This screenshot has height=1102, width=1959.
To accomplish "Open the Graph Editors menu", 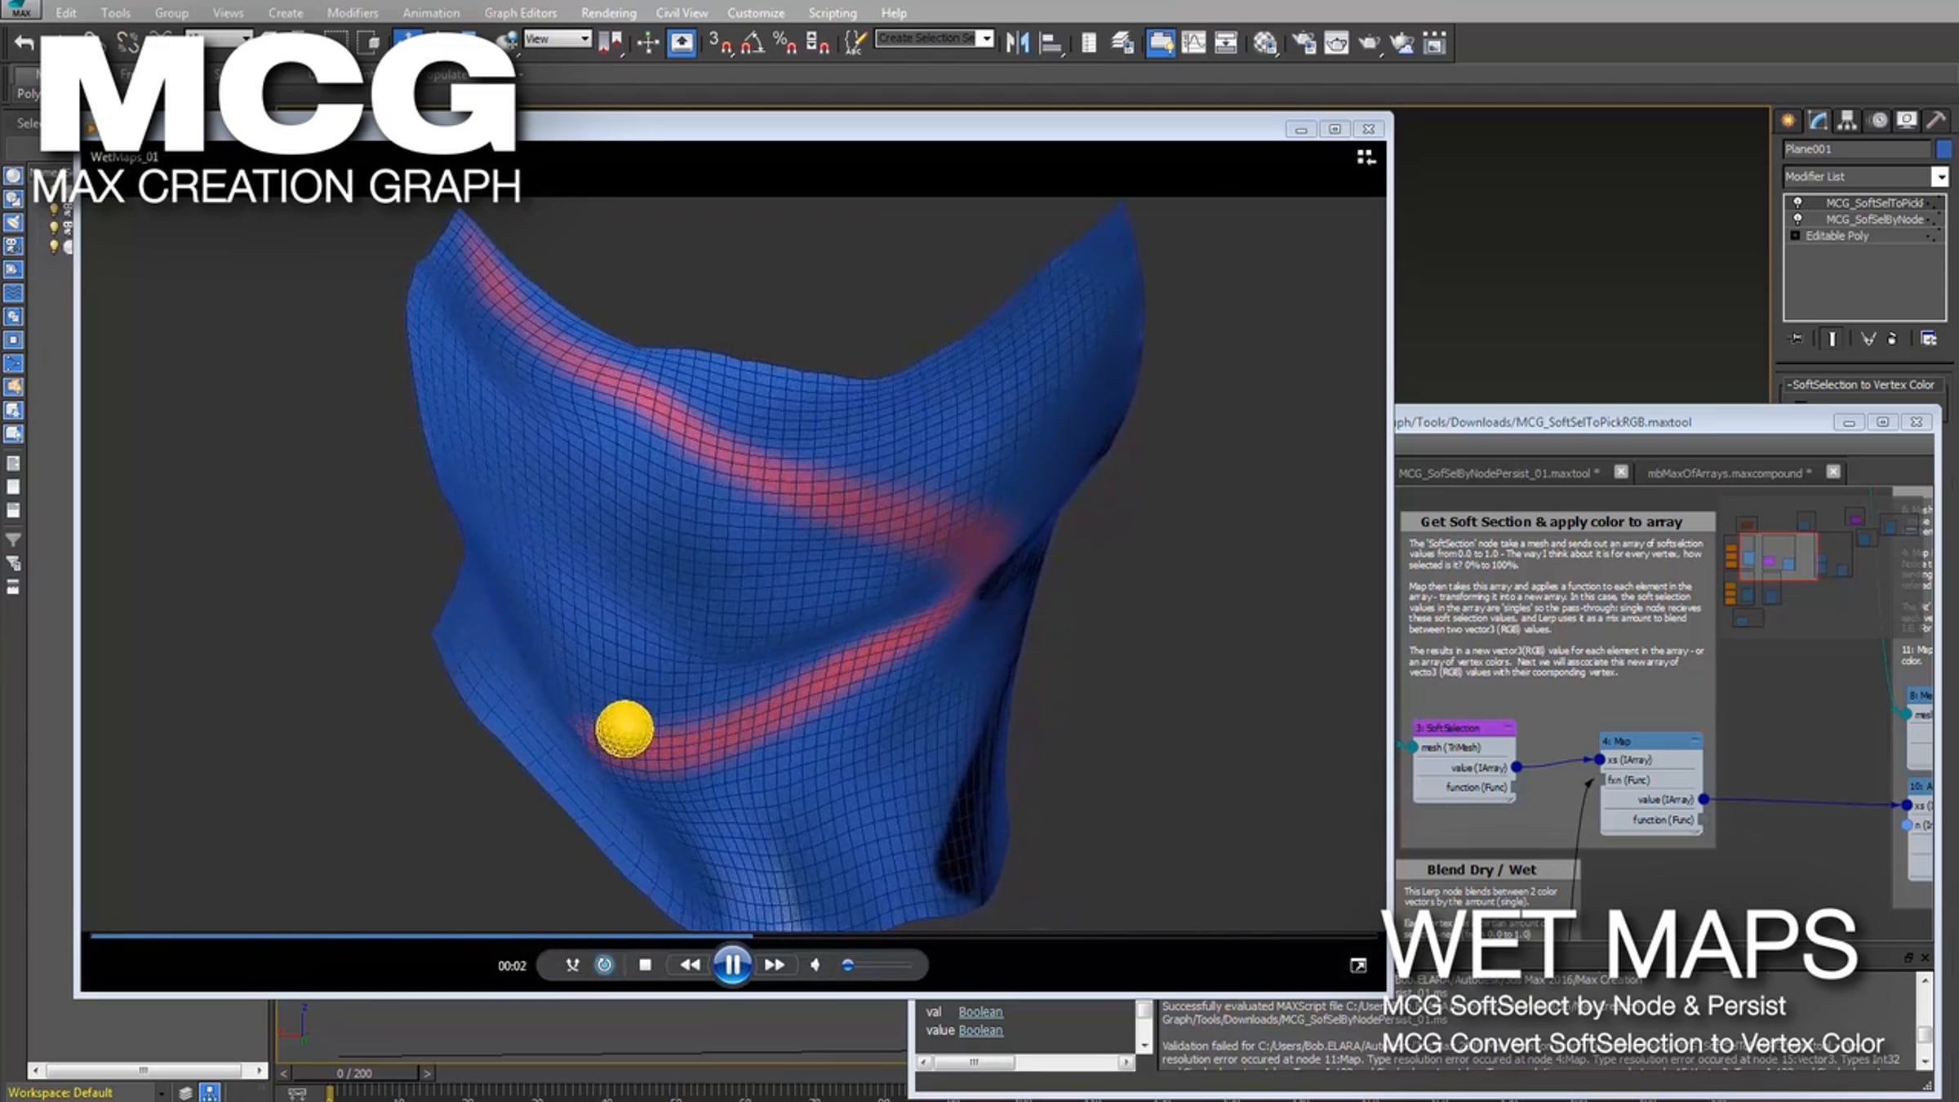I will click(520, 13).
